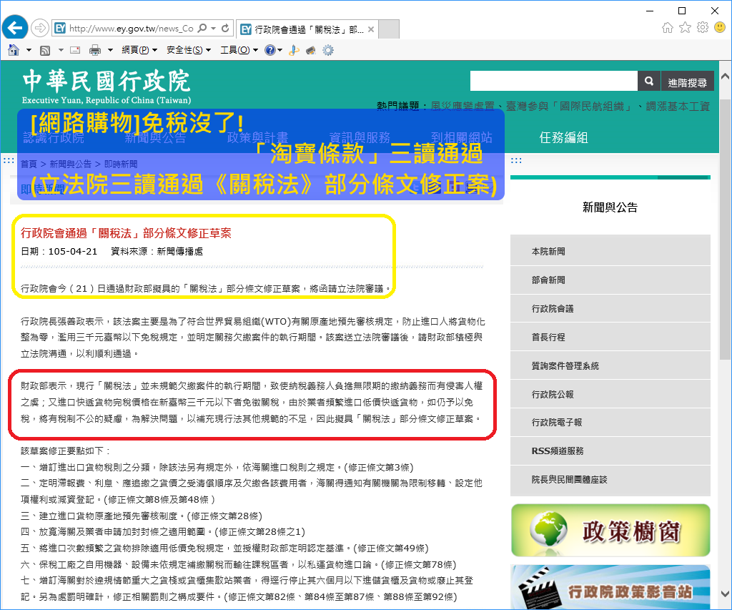Image resolution: width=732 pixels, height=610 pixels.
Task: Click the 行政院政策影音站 banner image
Action: click(x=610, y=587)
